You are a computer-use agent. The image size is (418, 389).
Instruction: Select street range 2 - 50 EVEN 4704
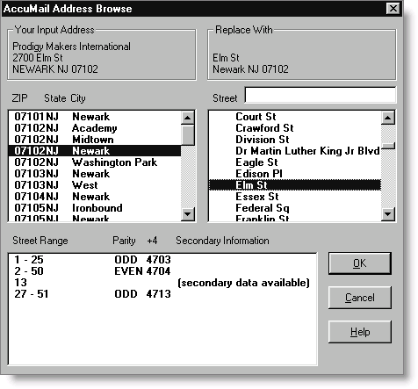click(x=162, y=271)
